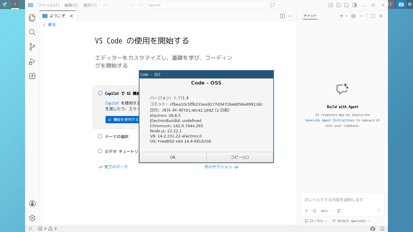Open the Manage gear in activity bar

coord(32,218)
